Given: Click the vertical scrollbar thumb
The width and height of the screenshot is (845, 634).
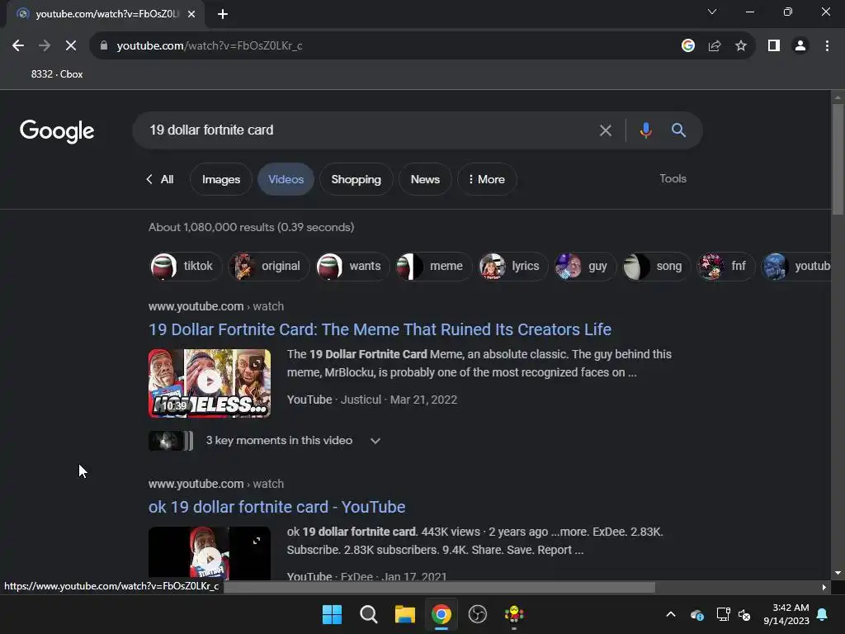Looking at the screenshot, I should click(838, 159).
